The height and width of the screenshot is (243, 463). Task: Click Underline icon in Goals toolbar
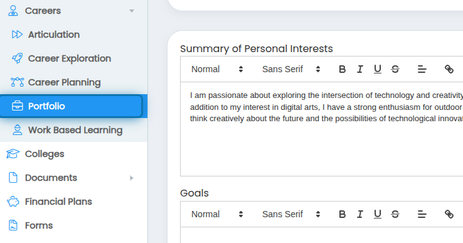(378, 214)
